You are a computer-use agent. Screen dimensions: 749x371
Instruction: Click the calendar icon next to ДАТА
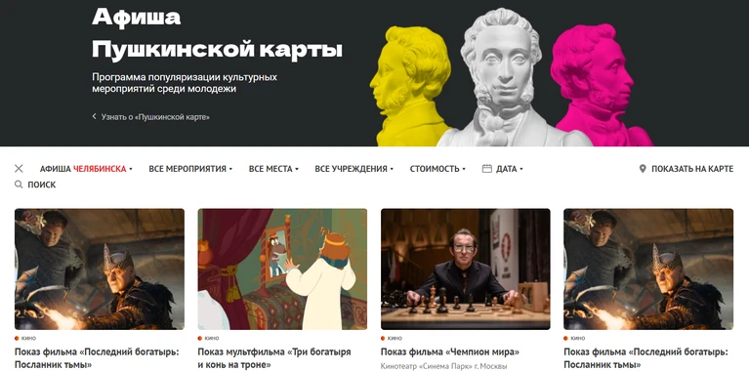coord(486,169)
